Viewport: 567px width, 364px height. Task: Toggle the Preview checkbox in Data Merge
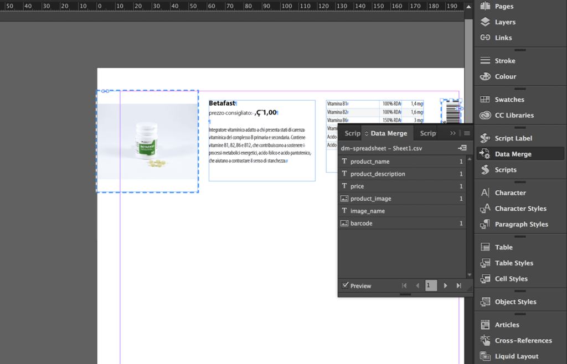[345, 285]
